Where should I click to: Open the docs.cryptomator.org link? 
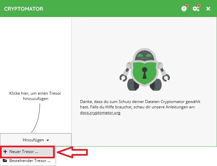point(100,113)
